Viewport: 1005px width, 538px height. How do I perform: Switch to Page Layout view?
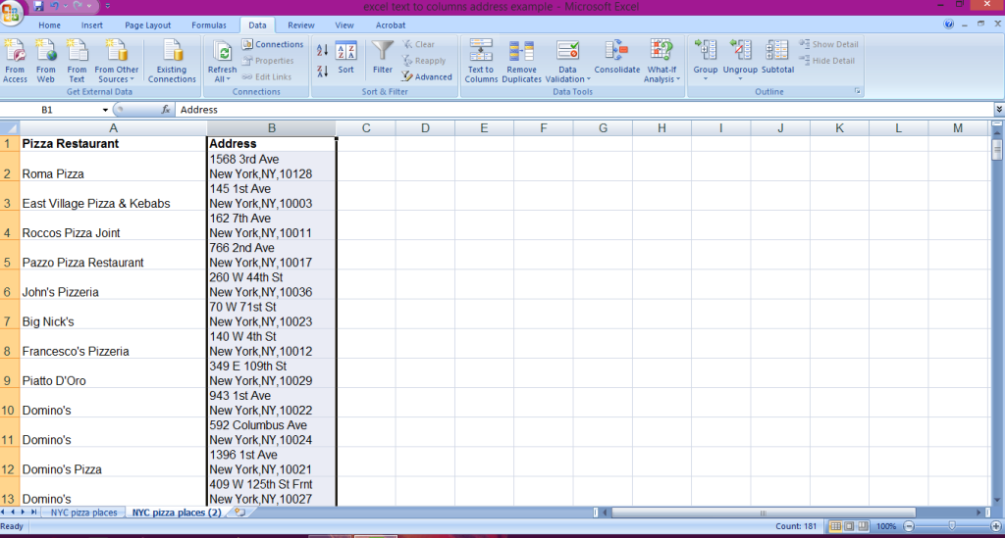(x=849, y=526)
